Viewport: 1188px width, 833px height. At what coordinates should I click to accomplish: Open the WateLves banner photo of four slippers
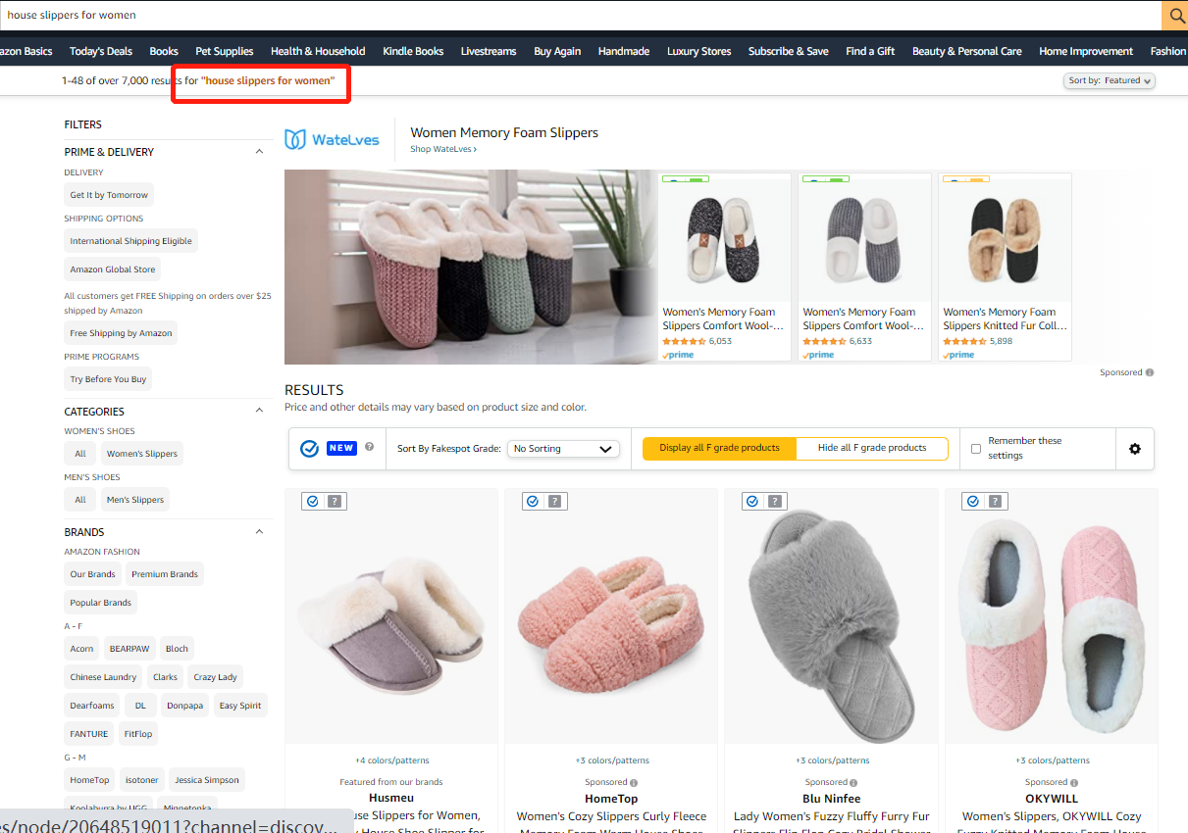471,267
